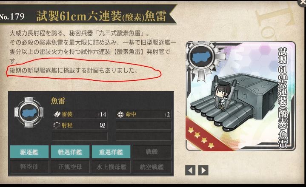Screen dimensions: 306x187
Task: Click the greyed 正規空母 ship type cell
Action: [x=70, y=167]
